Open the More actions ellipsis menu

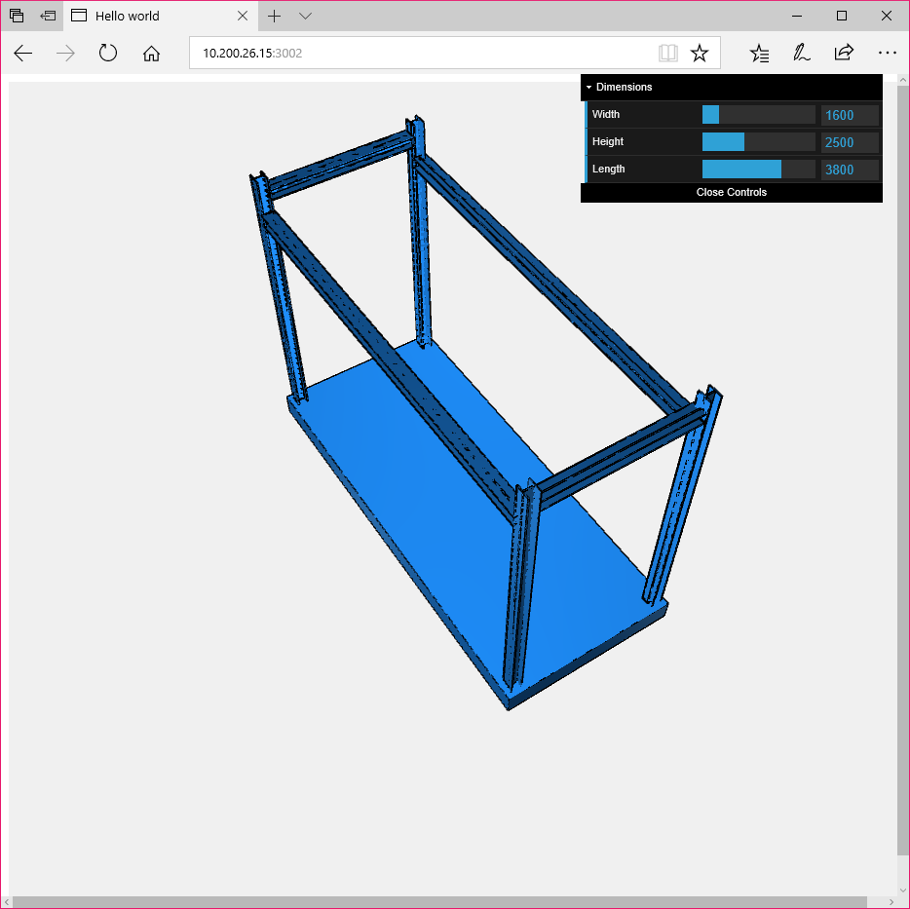[x=887, y=54]
